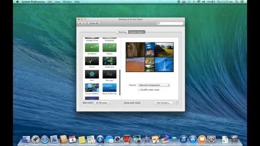Open iMovie star icon in Dock
Screen dimensions: 260x146
click(146, 139)
